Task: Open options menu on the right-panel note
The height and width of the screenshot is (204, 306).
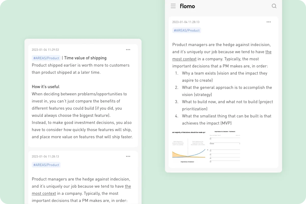Action: 269,22
